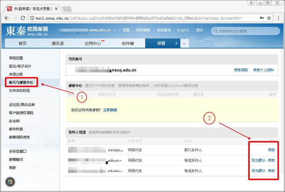Screen dimensions: 285x192
Task: Open 换肤 in sidebar
Action: click(13, 167)
